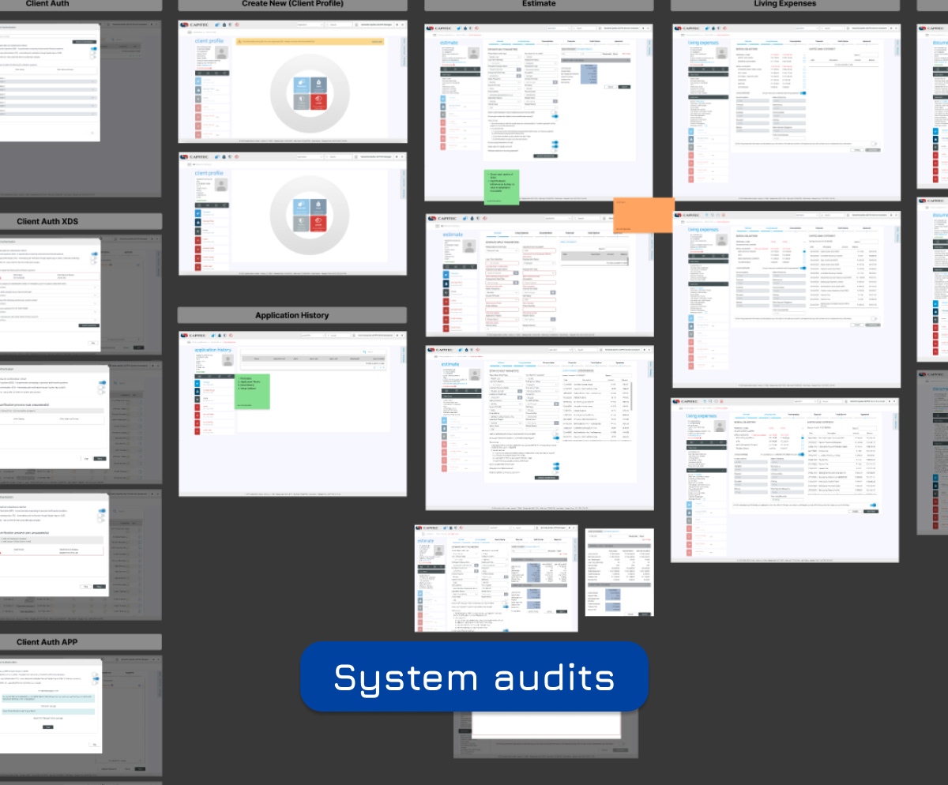
Task: Toggle the top switch in the Client Auth XDS dialog
Action: (93, 255)
